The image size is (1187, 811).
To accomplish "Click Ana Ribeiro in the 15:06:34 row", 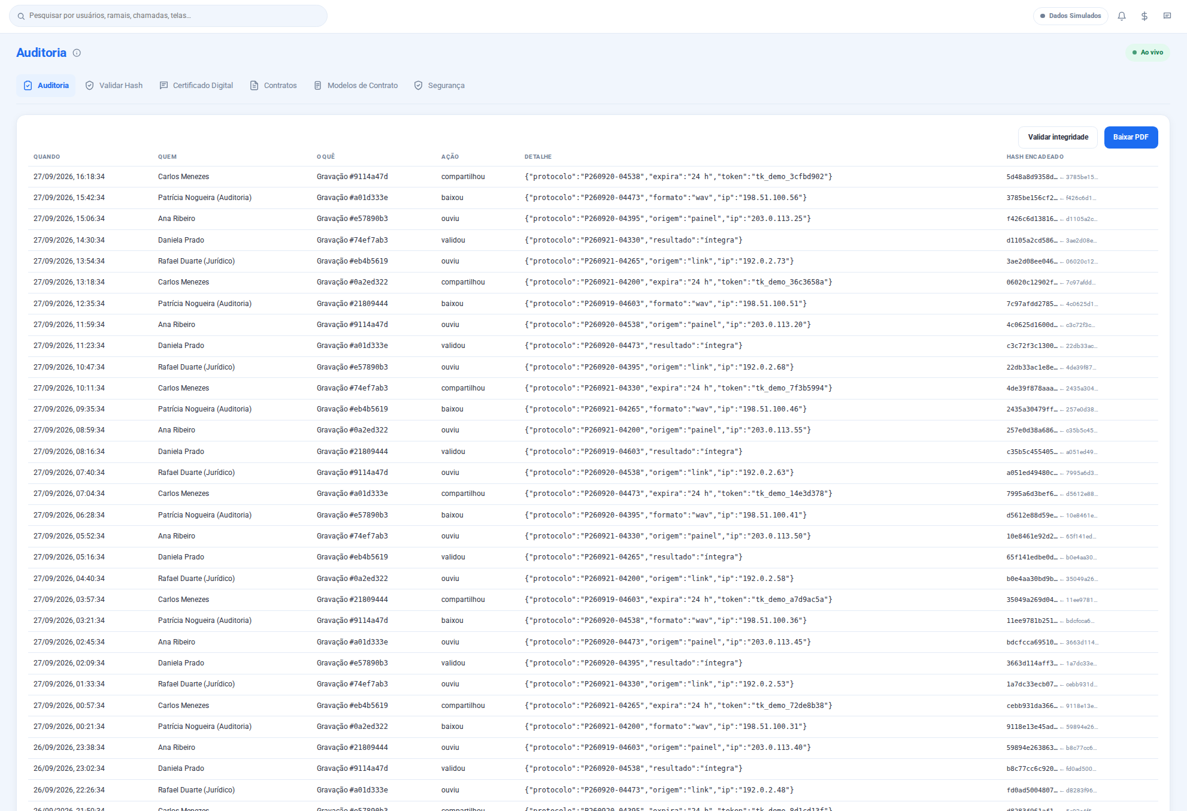I will pyautogui.click(x=177, y=219).
